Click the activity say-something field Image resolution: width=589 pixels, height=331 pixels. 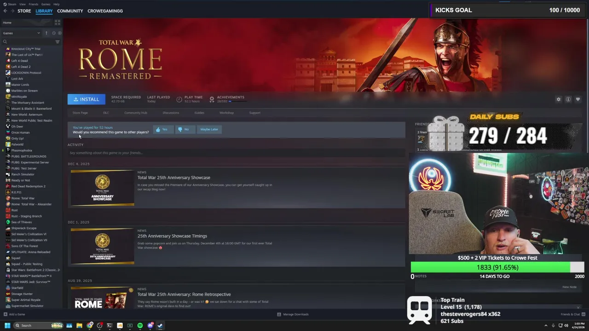(237, 153)
